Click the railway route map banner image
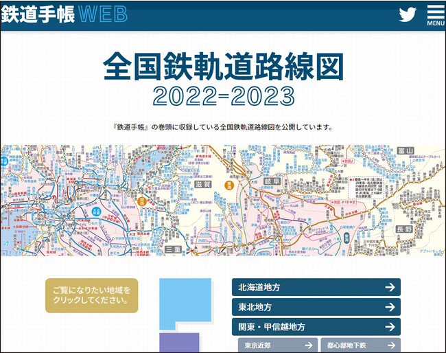The width and height of the screenshot is (446, 353). pyautogui.click(x=223, y=201)
